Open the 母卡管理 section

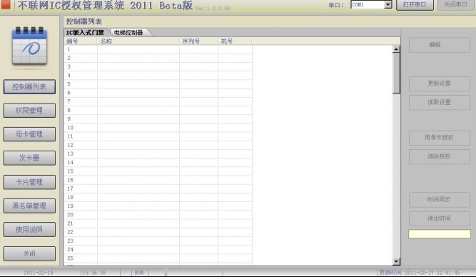tap(29, 134)
